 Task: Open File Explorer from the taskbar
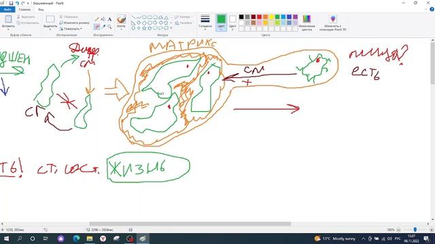click(x=90, y=239)
